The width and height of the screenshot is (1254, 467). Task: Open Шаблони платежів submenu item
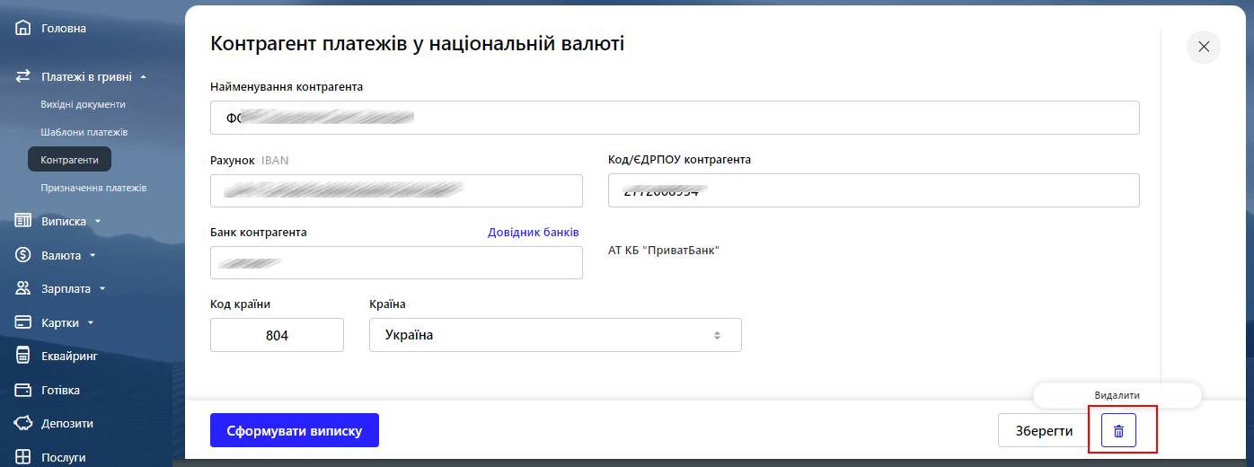[84, 132]
